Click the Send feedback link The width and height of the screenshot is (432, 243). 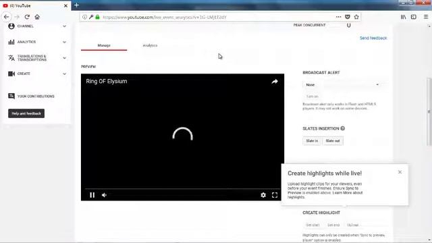[x=373, y=38]
